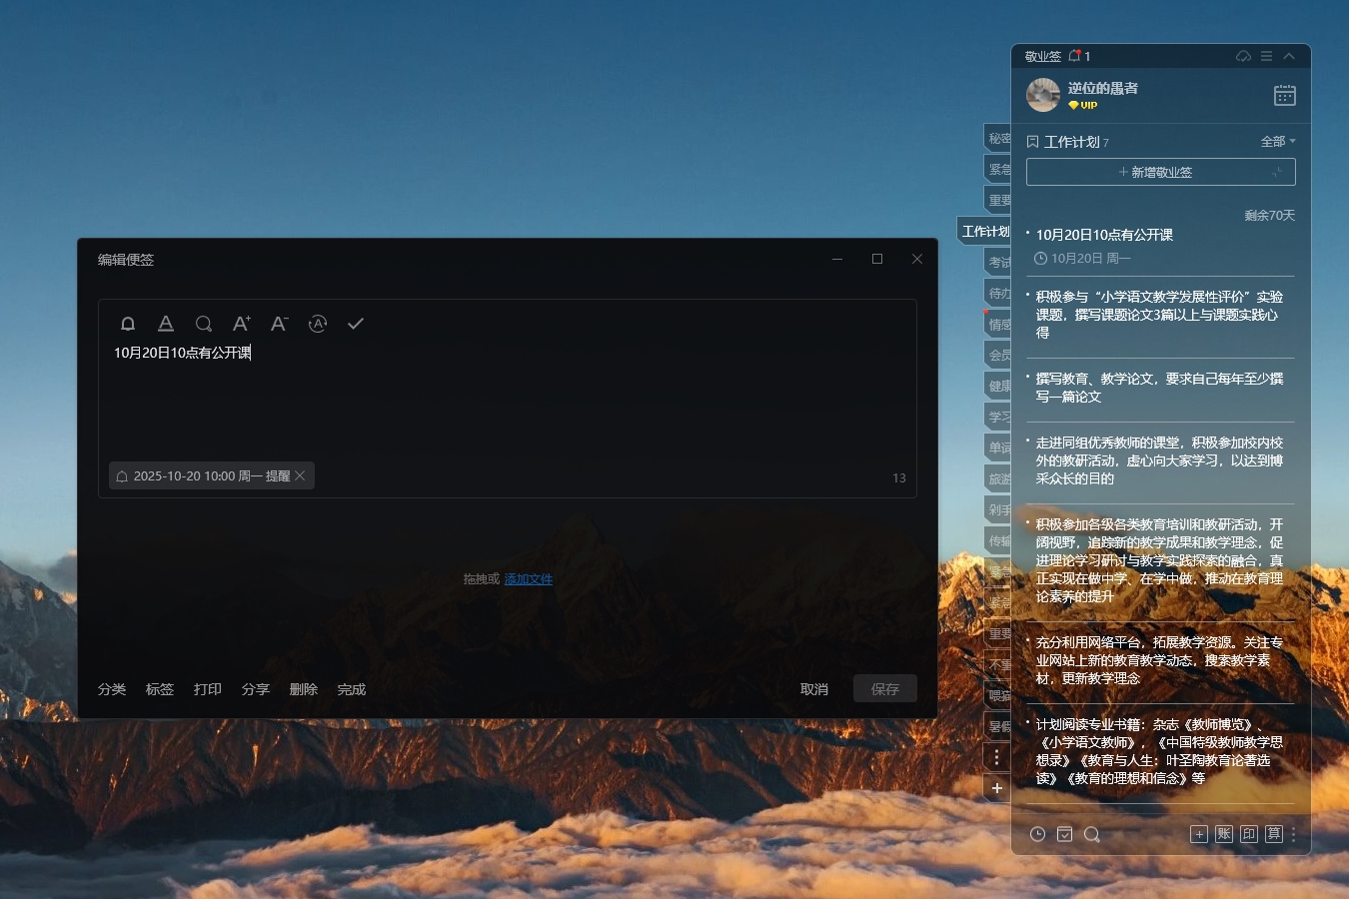Switch to the 学习 category tab
Screen dimensions: 1349x899
(997, 417)
